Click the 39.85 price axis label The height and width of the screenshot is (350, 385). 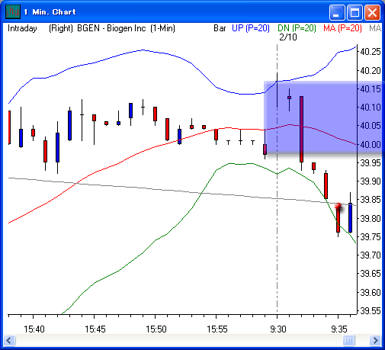[371, 200]
